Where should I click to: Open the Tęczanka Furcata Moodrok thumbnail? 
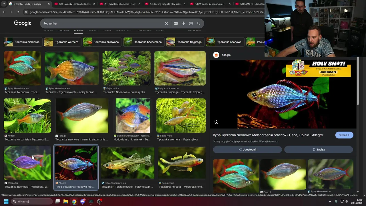[182, 163]
